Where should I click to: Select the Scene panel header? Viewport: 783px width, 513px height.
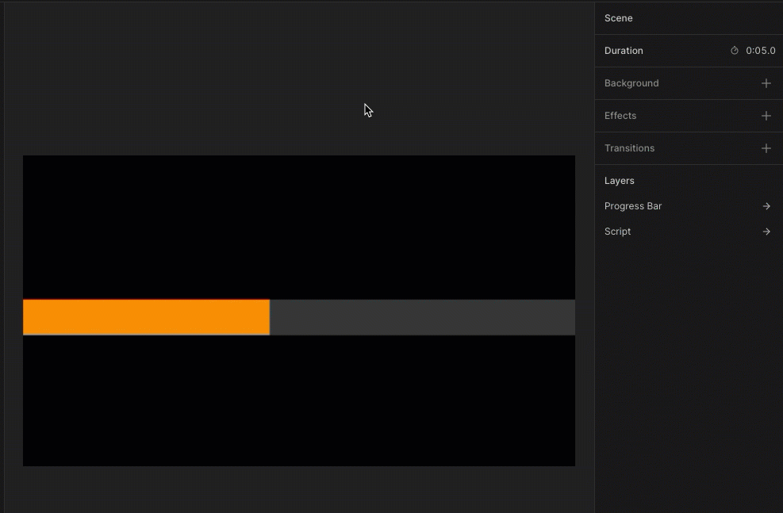pos(619,17)
